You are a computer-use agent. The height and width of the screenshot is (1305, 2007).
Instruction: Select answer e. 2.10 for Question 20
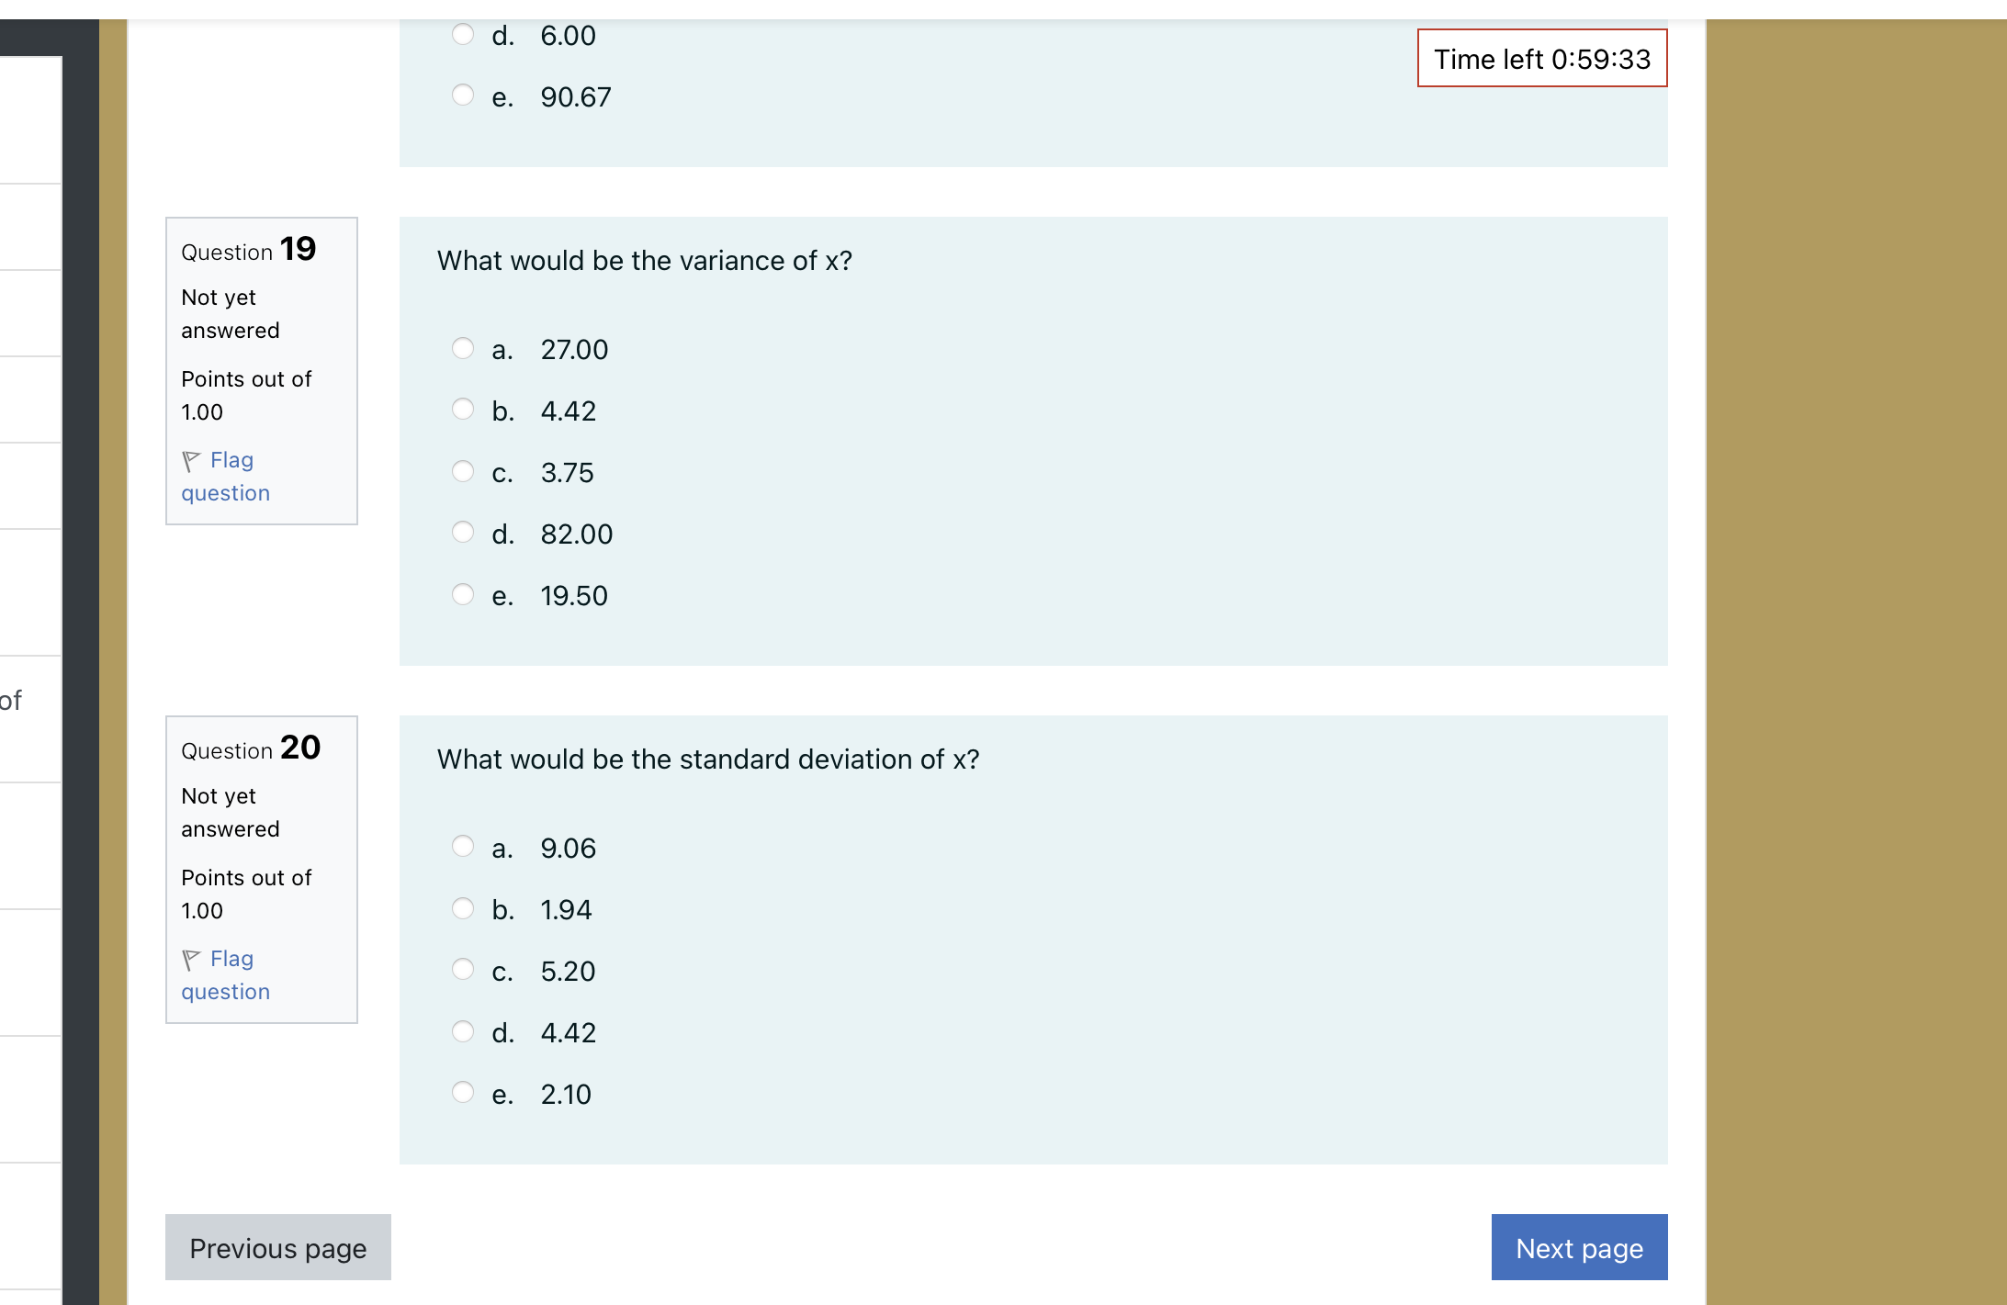[x=462, y=1092]
